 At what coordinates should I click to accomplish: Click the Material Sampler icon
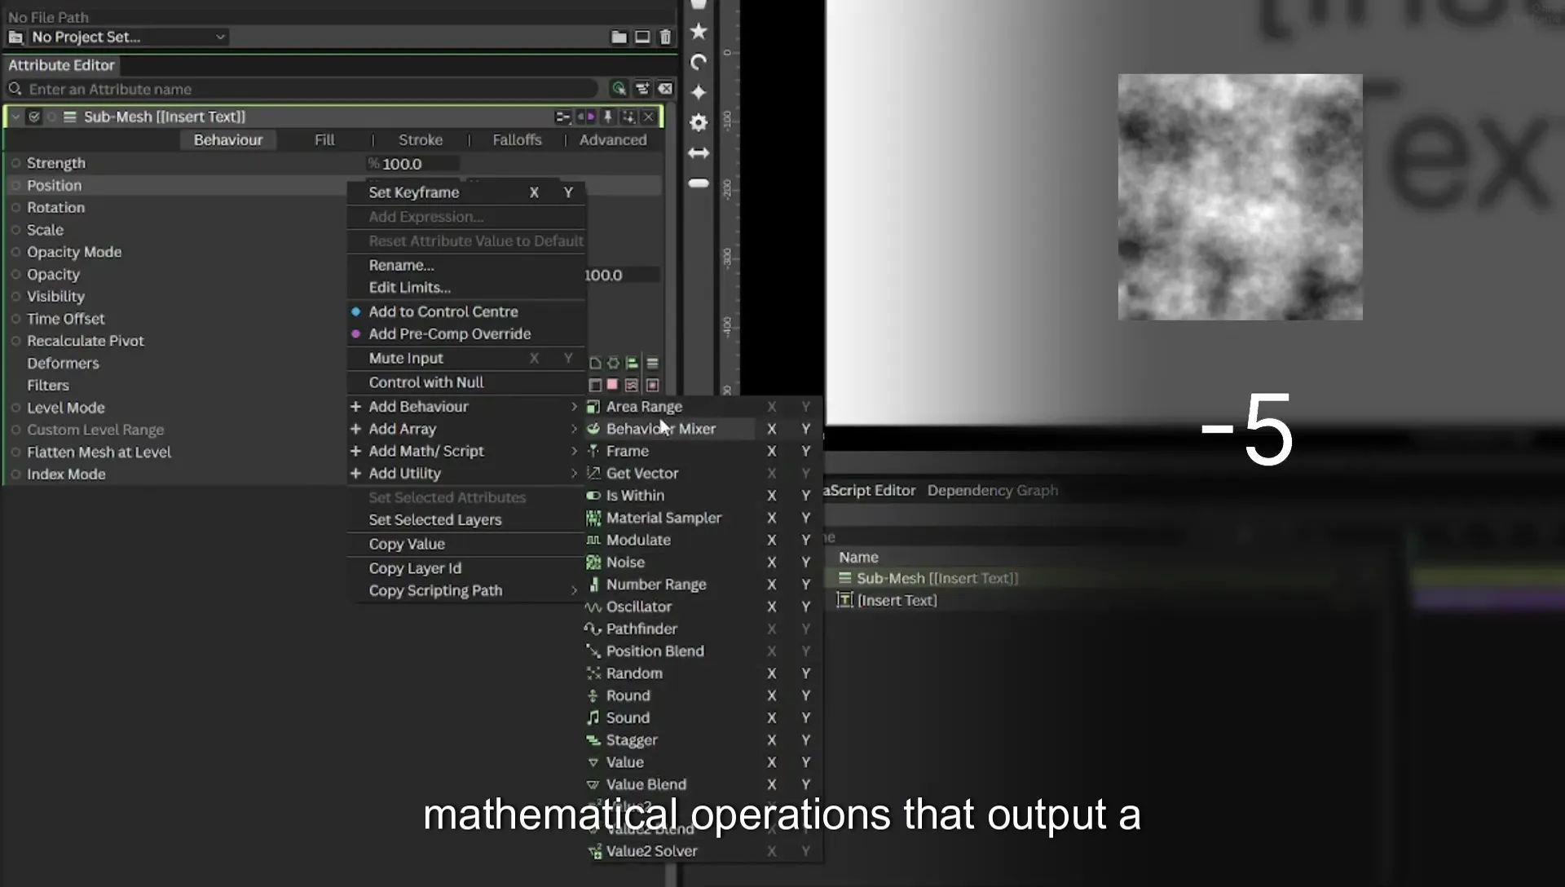tap(593, 518)
